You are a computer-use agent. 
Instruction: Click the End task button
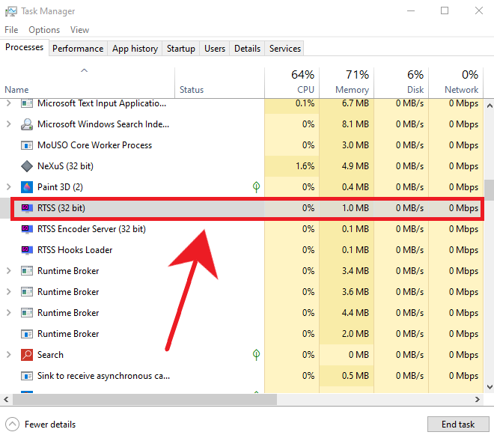[x=458, y=425]
